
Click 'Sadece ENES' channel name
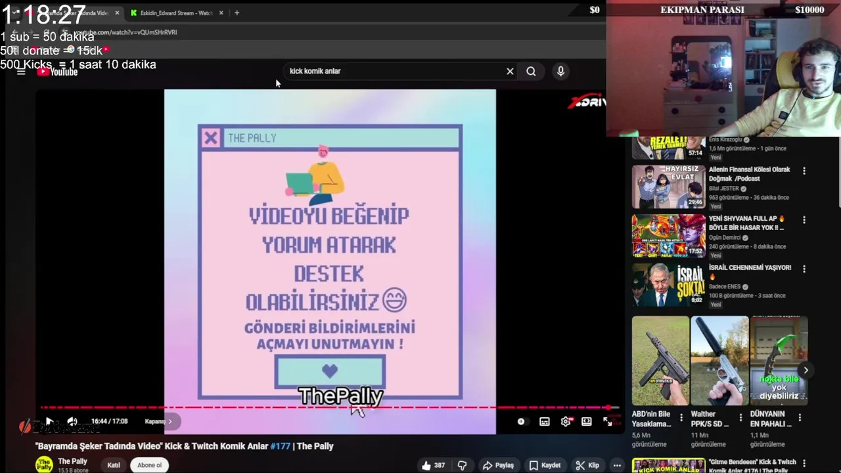coord(725,286)
